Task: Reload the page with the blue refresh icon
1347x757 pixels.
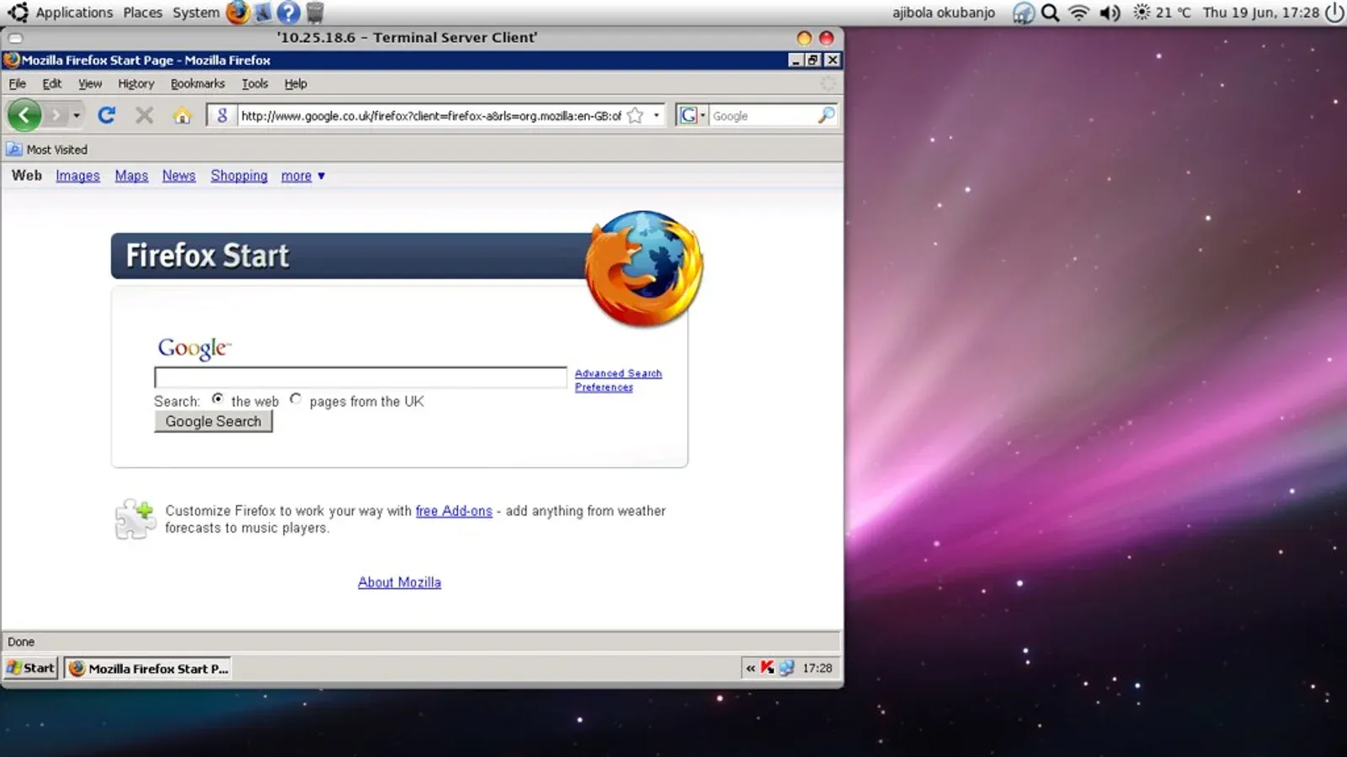Action: point(106,115)
